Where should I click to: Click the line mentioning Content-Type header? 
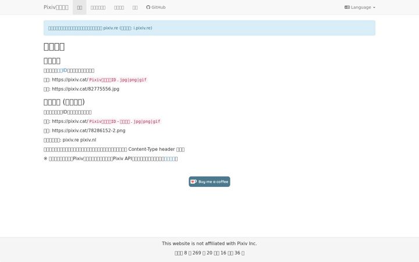tap(114, 149)
